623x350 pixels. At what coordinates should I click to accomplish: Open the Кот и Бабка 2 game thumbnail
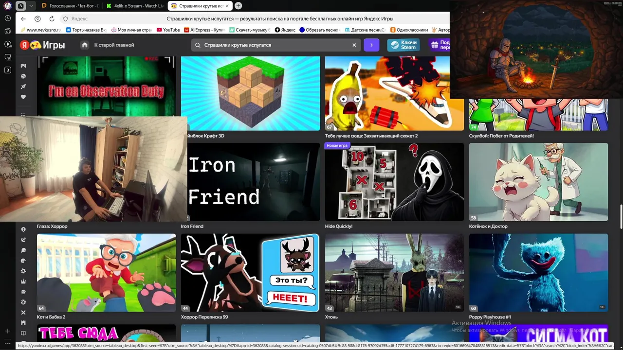pyautogui.click(x=106, y=273)
